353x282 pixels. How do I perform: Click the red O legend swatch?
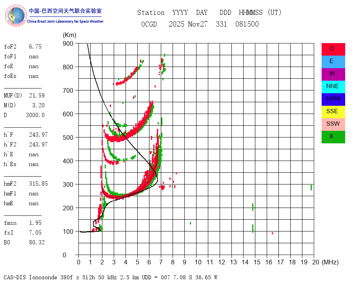[333, 49]
